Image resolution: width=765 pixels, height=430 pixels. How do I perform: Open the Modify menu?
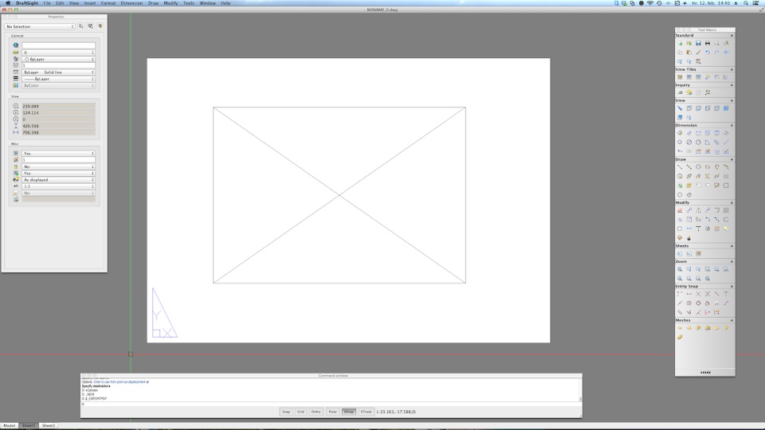point(171,3)
